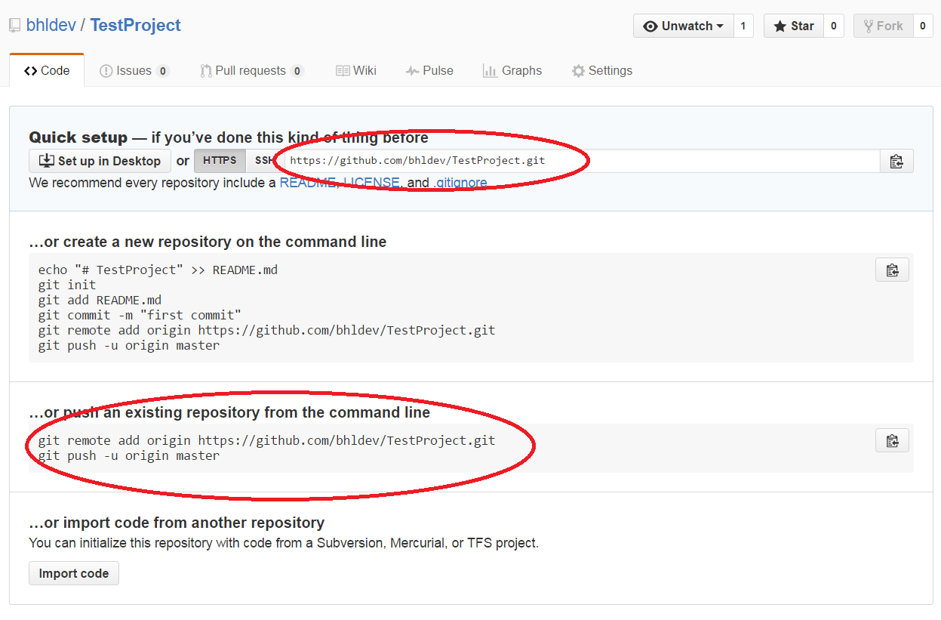
Task: Click the Set up in Desktop button
Action: tap(99, 160)
